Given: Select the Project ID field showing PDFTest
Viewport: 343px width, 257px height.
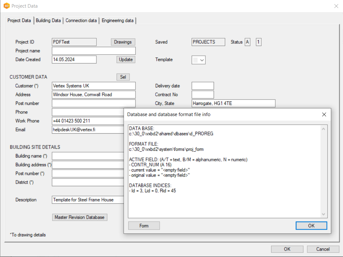Looking at the screenshot, I should pos(74,42).
